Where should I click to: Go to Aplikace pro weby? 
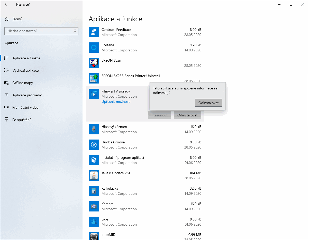pos(41,95)
